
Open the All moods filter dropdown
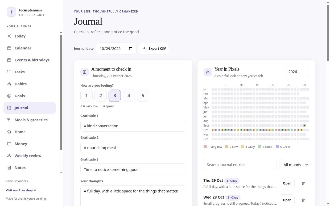point(294,165)
